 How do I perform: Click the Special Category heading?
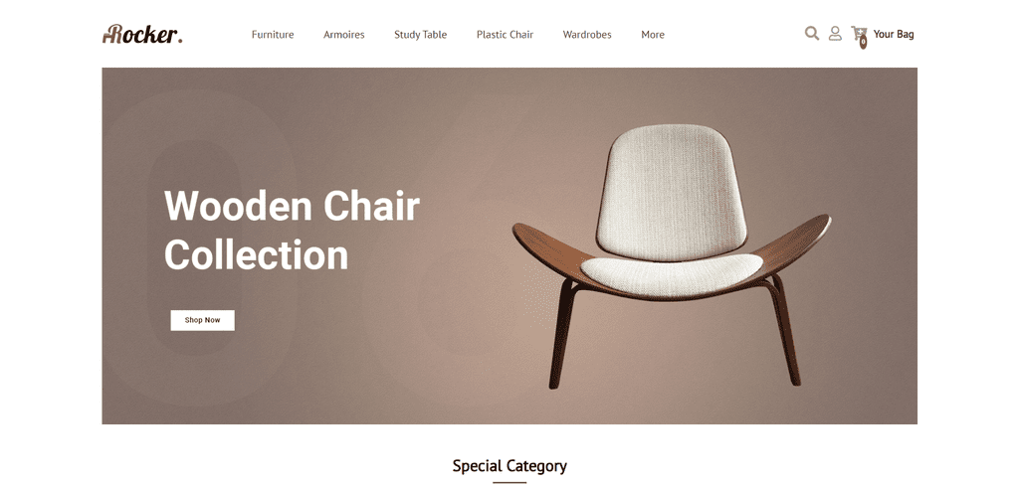pos(509,466)
